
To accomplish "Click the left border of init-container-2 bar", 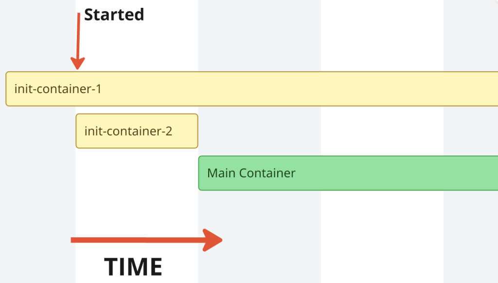I will pyautogui.click(x=76, y=131).
